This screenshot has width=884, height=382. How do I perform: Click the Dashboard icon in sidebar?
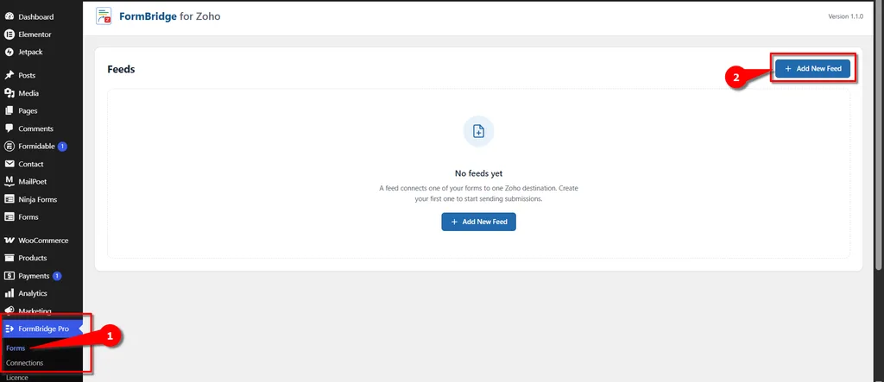click(9, 17)
